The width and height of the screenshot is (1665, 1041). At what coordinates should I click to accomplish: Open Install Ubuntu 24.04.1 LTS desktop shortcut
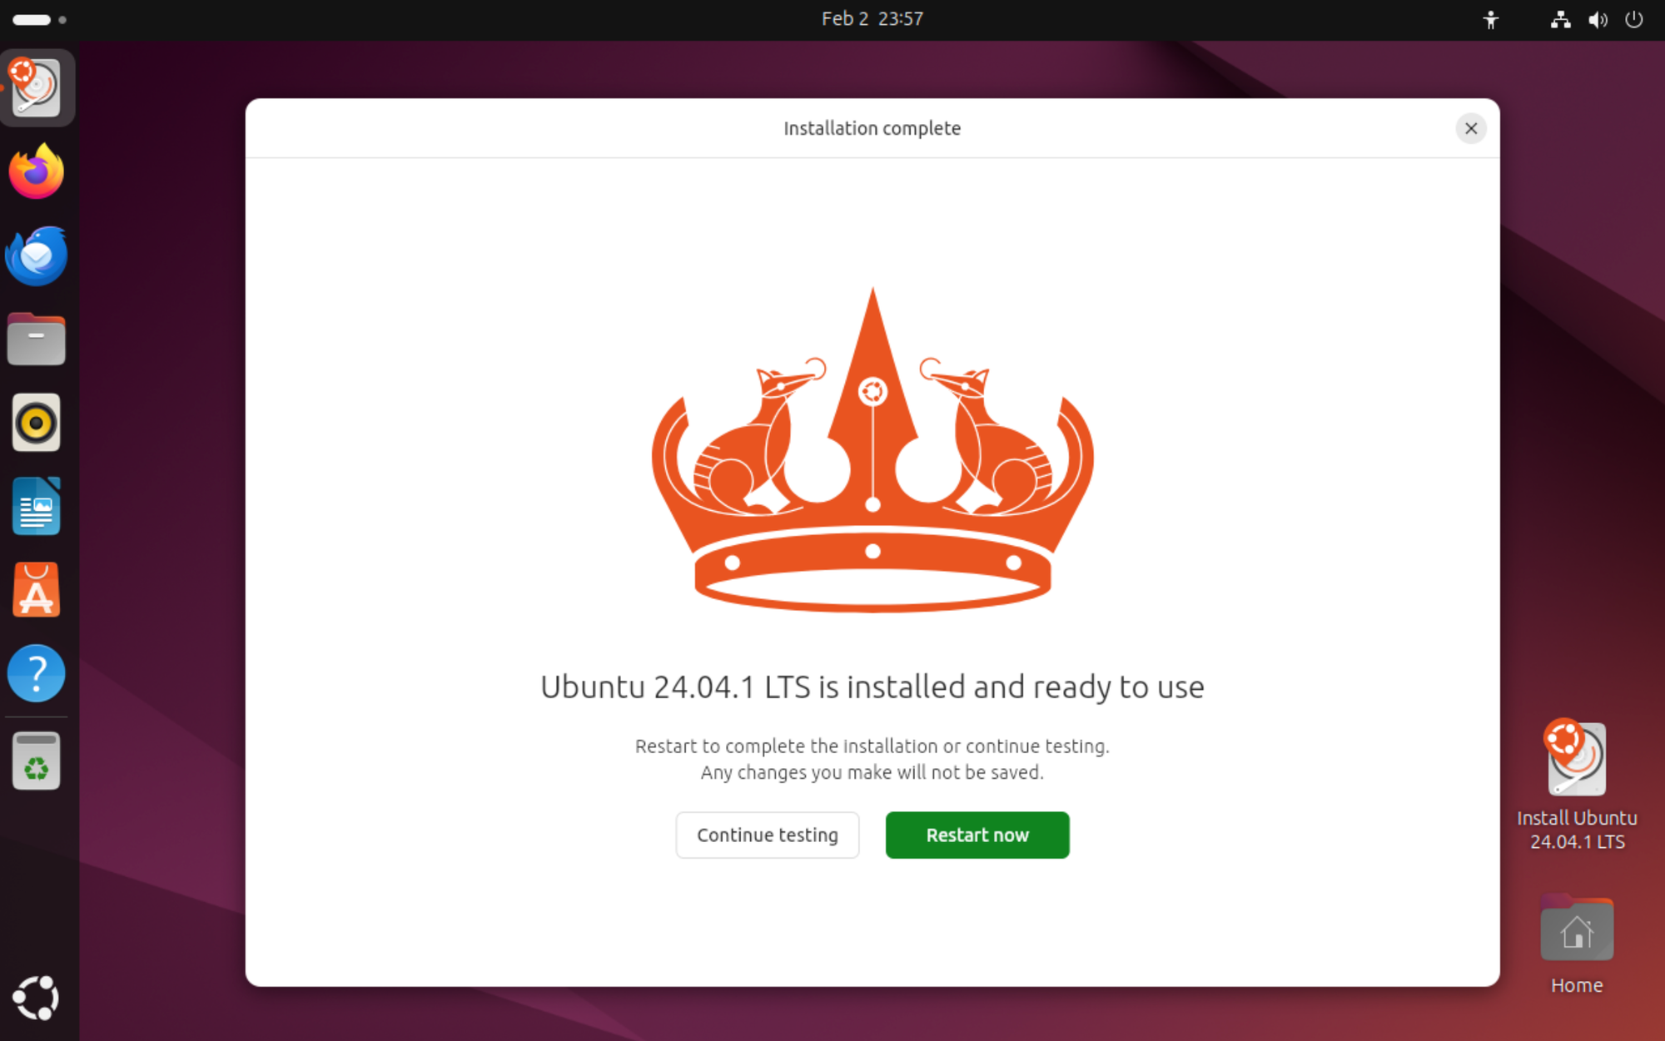point(1576,759)
